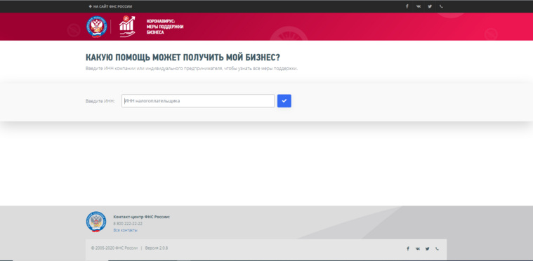Click contact phone number 8 800 222-22-22
The image size is (533, 261).
pos(128,224)
